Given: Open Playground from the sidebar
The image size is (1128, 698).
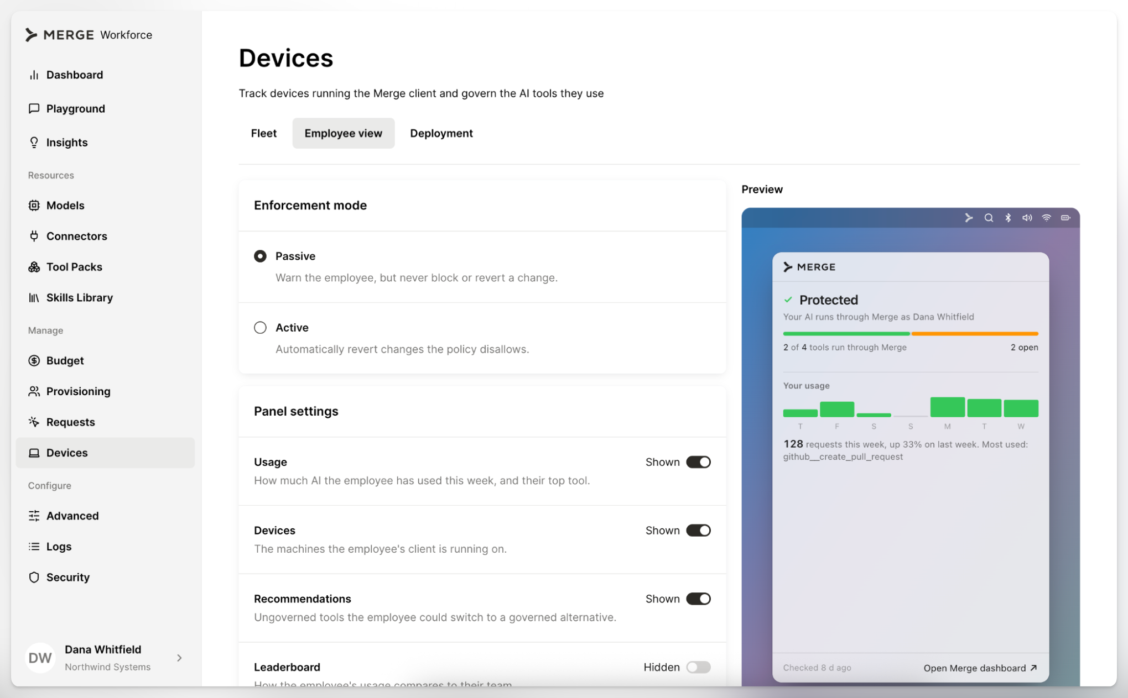Looking at the screenshot, I should [x=105, y=108].
